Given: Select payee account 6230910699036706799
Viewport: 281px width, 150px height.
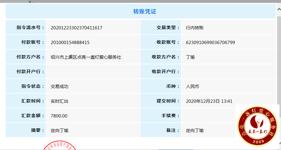Looking at the screenshot, I should pos(210,43).
